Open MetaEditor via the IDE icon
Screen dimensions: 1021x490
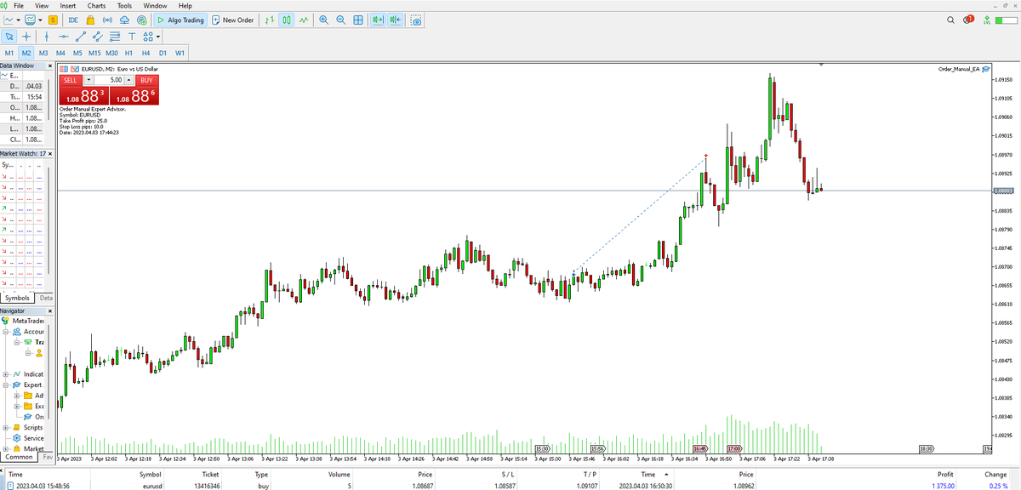(x=72, y=19)
